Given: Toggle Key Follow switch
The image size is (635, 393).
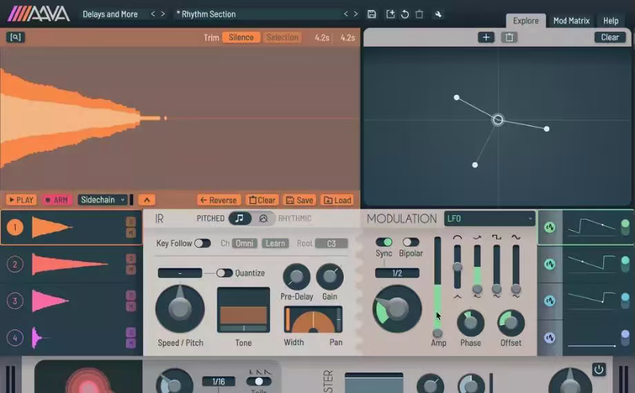Looking at the screenshot, I should [202, 243].
